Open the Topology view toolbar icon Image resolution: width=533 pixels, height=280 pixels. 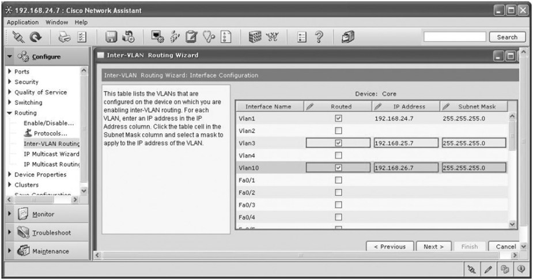[x=269, y=37]
